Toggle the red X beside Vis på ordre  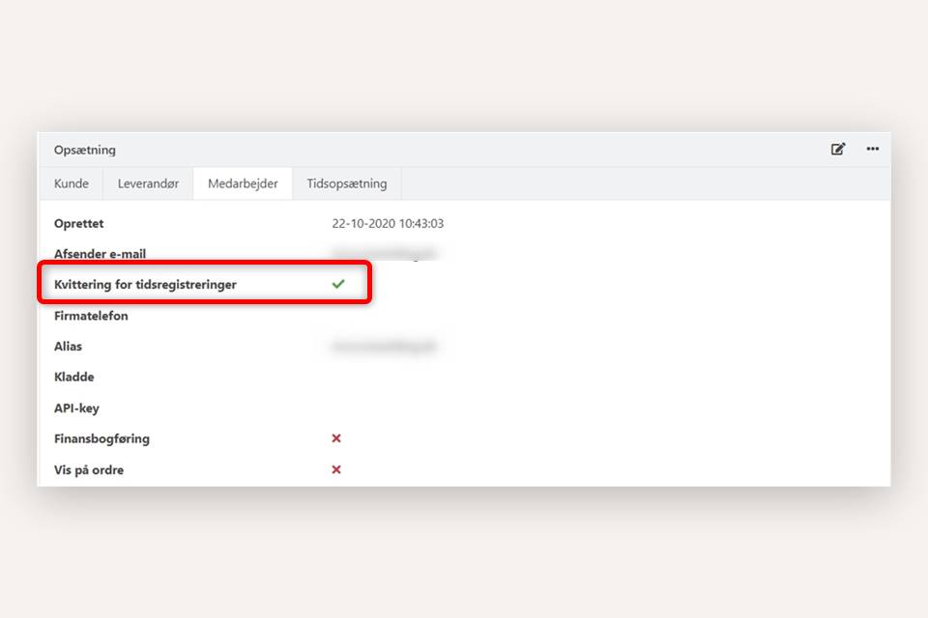point(336,469)
